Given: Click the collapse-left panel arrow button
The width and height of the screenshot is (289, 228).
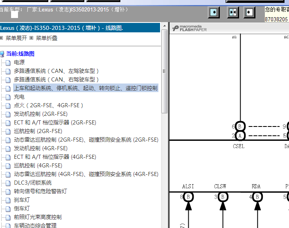Looking at the screenshot, I should click(249, 12).
